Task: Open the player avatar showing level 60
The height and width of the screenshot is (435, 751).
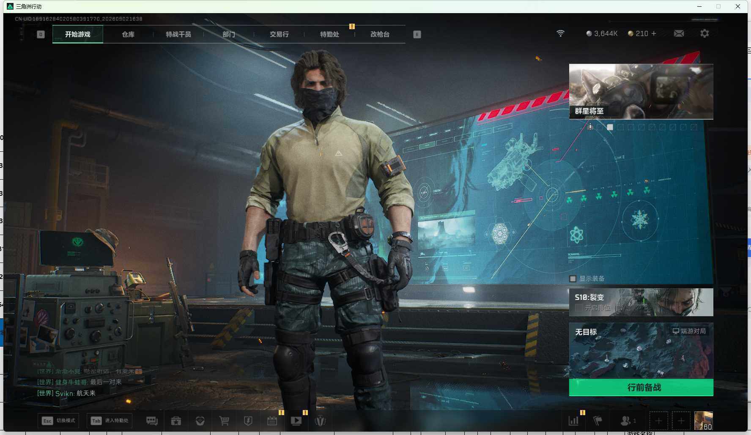Action: coord(704,421)
